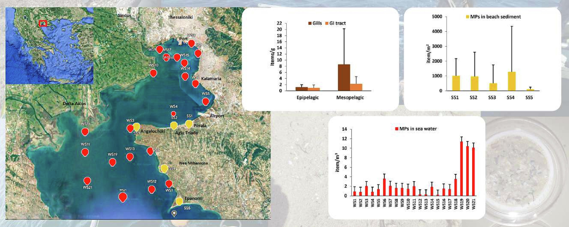Click the white location pin below SS5
The height and width of the screenshot is (227, 569).
coord(175,213)
